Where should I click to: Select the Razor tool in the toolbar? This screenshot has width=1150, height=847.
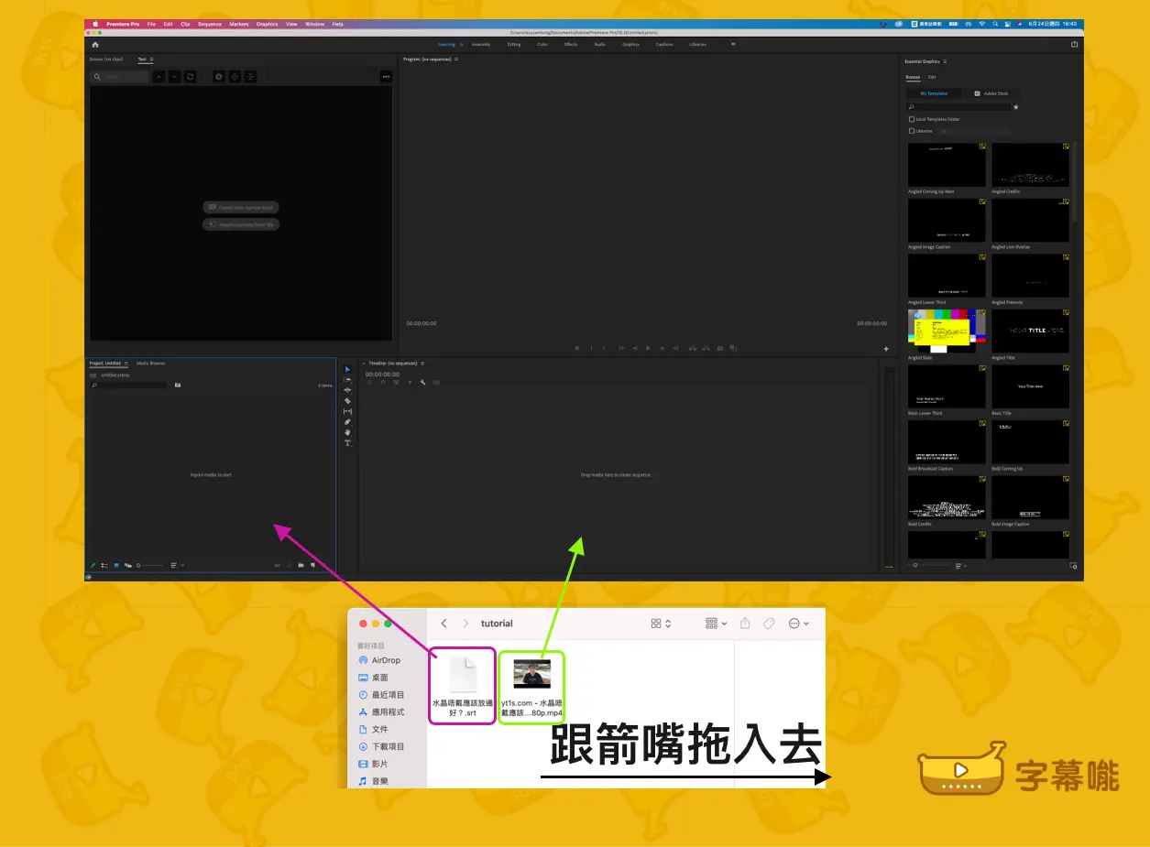click(347, 401)
